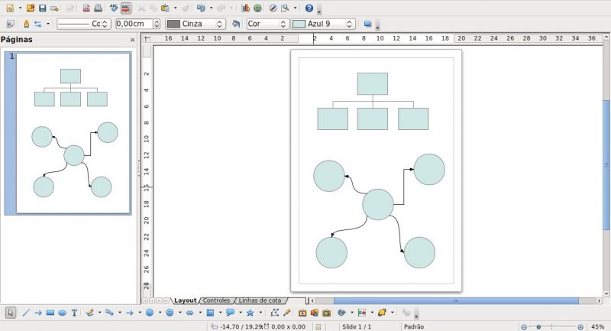The height and width of the screenshot is (331, 611).
Task: Click the Undo icon
Action: tap(201, 8)
